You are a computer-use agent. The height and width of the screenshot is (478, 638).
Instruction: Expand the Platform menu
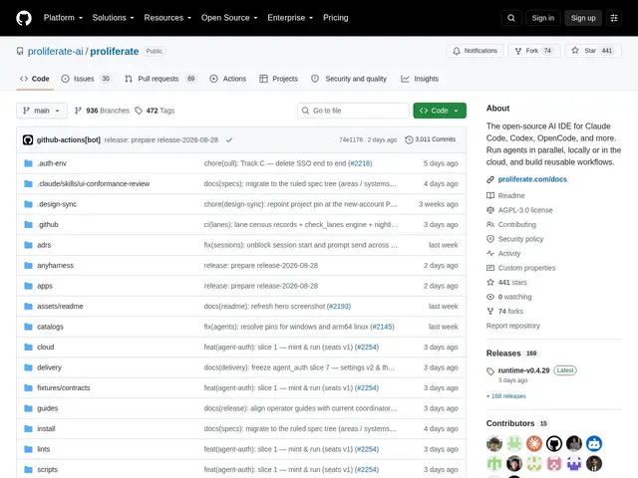[x=63, y=18]
